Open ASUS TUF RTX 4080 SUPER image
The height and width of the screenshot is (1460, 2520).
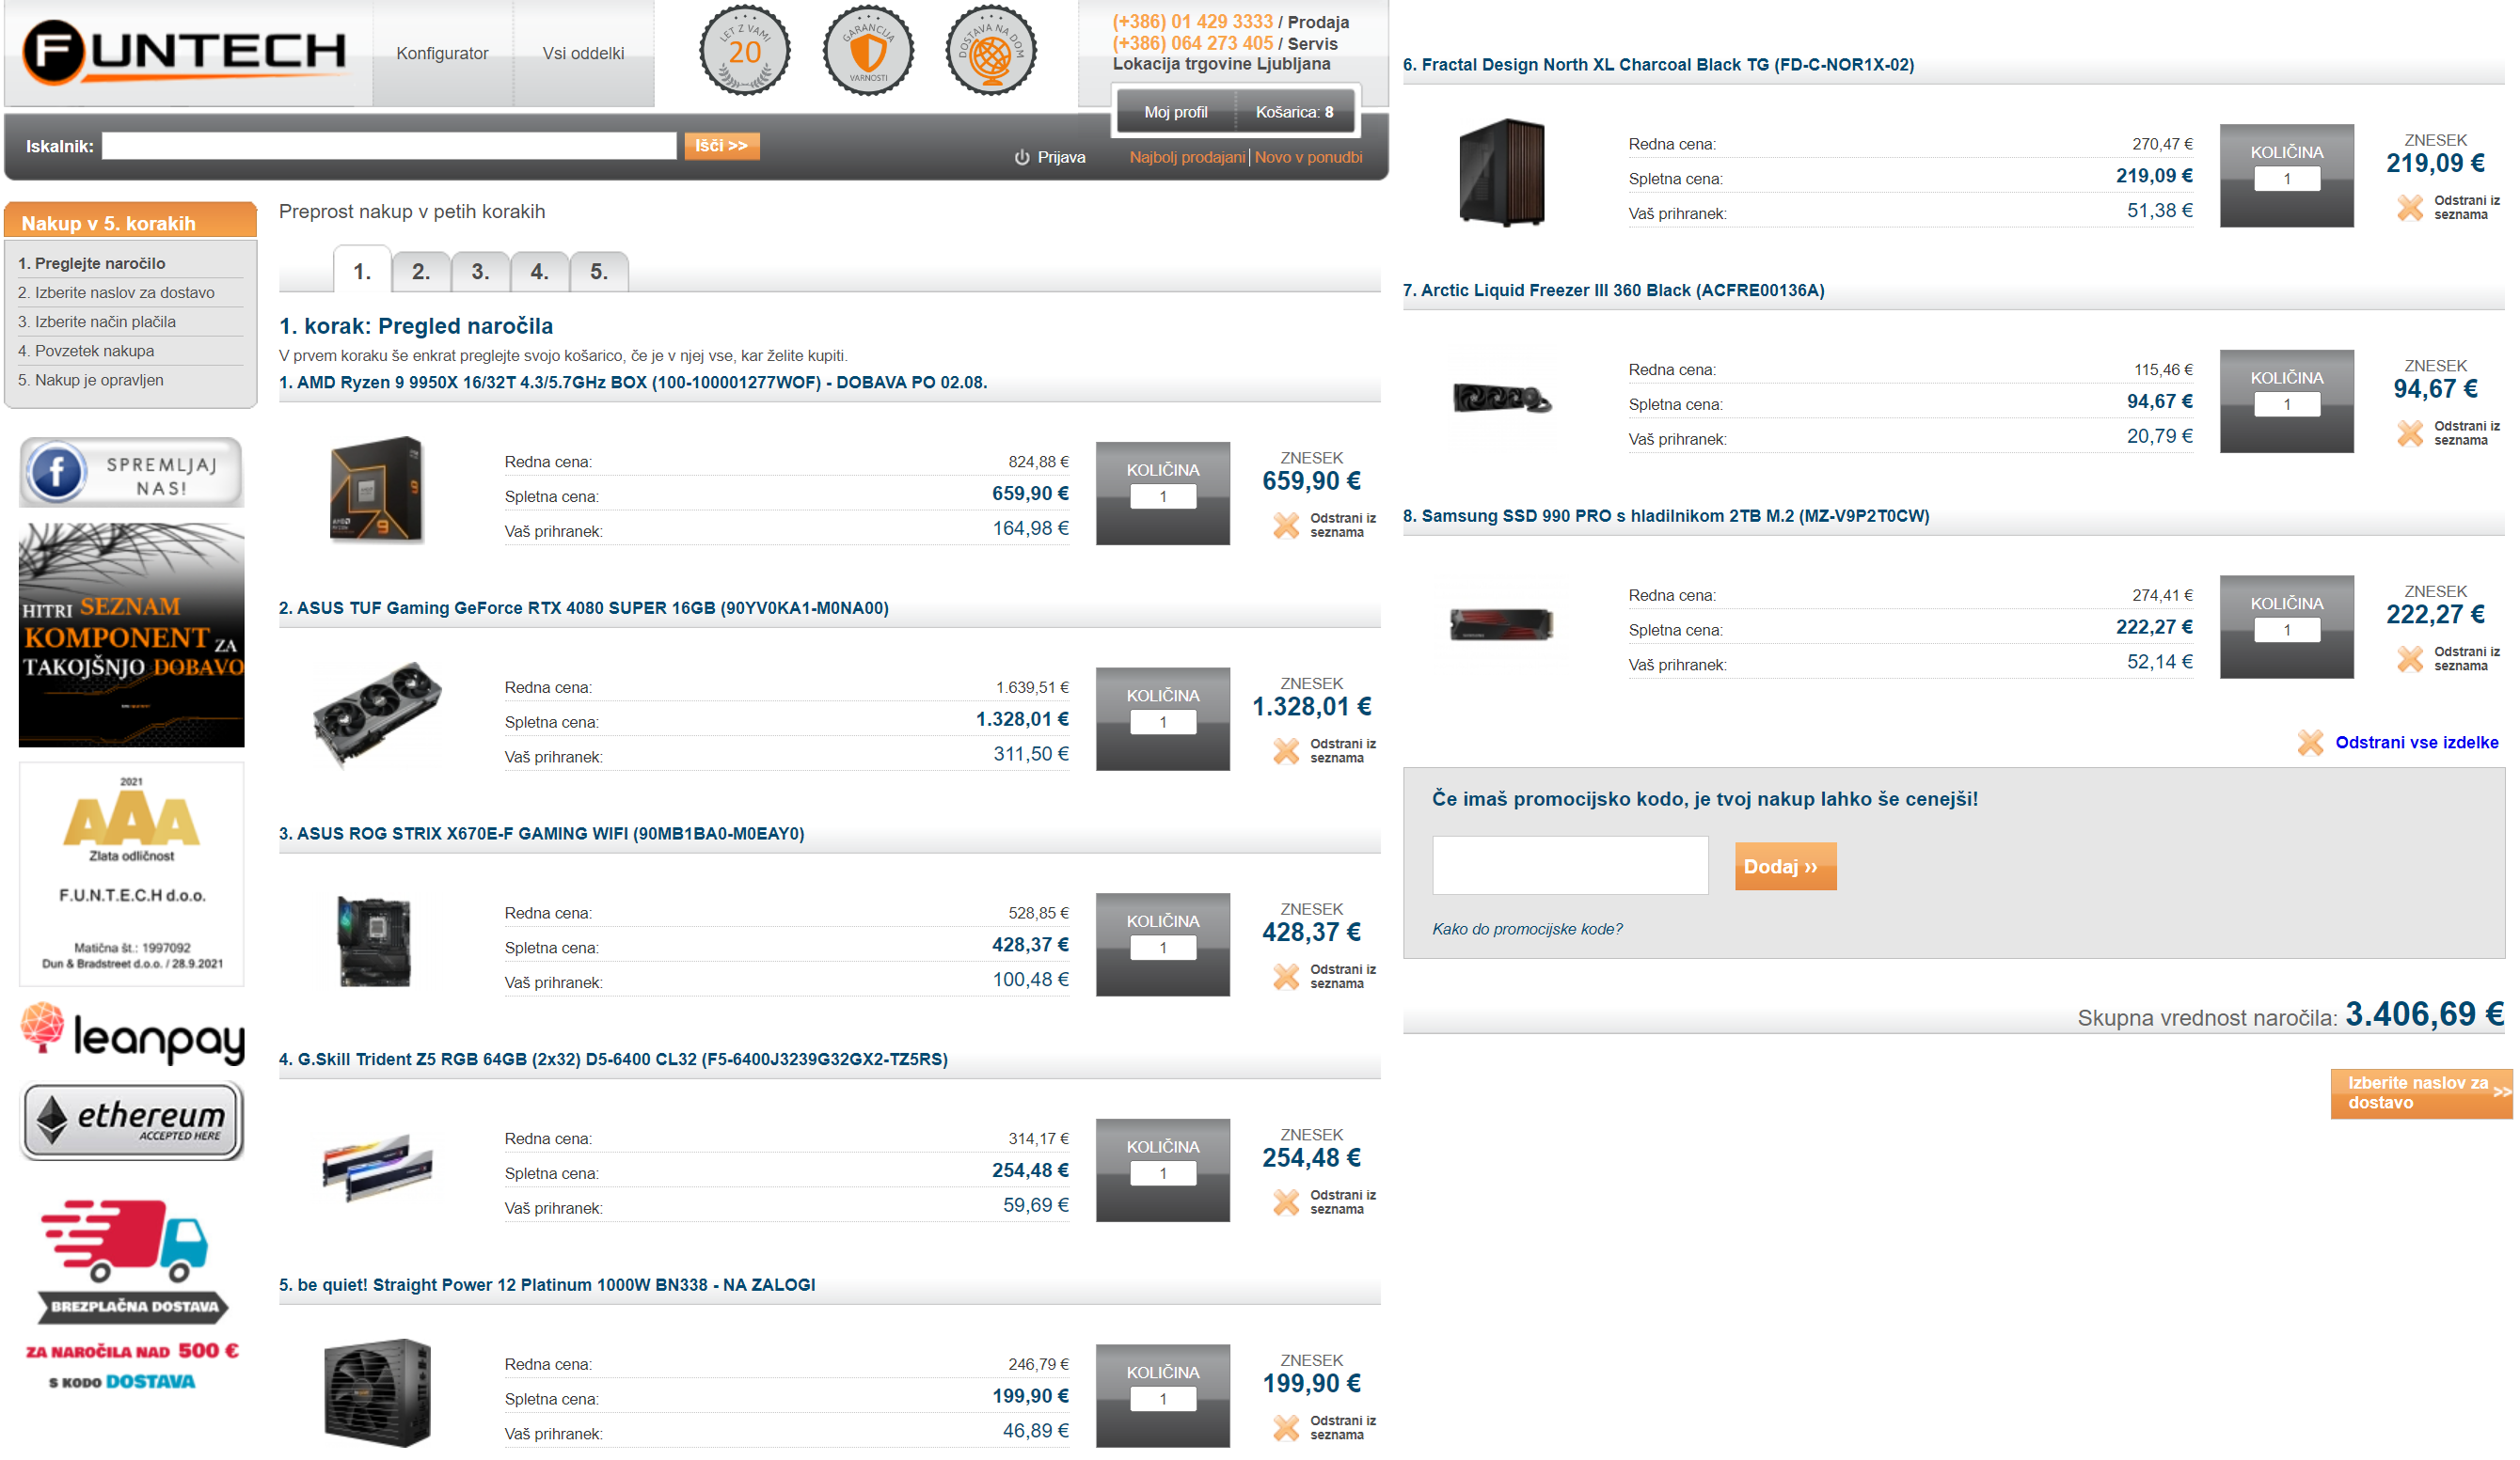(x=376, y=714)
